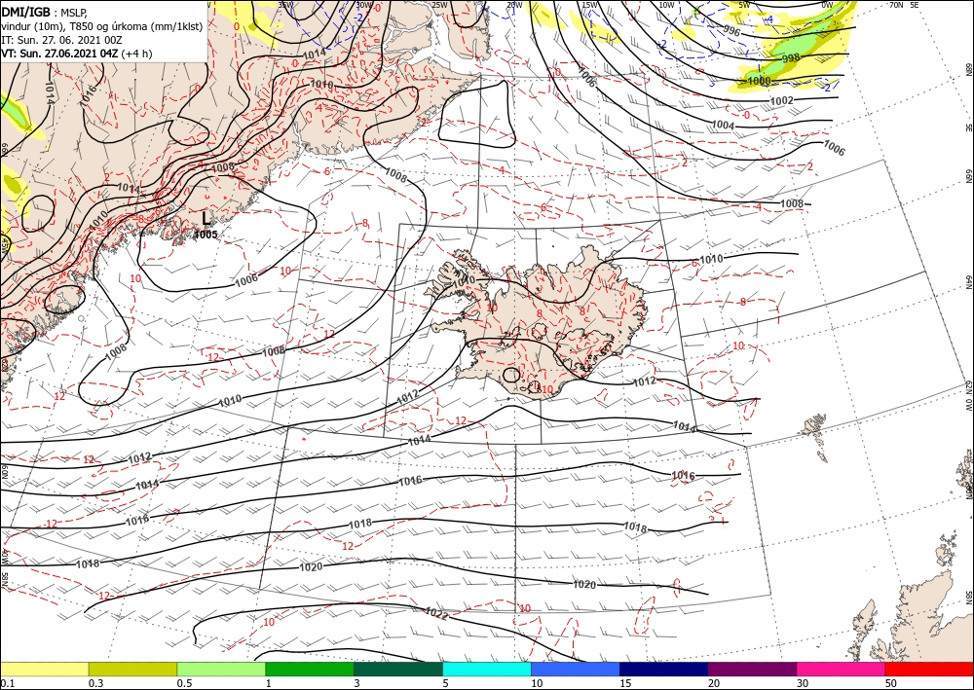Click the yellow 0.1 precipitation legend swatch
Viewport: 974px width, 690px height.
pos(44,669)
